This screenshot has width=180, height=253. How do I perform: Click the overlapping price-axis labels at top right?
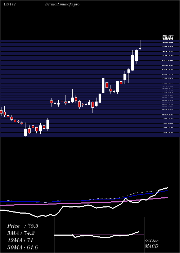pyautogui.click(x=168, y=38)
